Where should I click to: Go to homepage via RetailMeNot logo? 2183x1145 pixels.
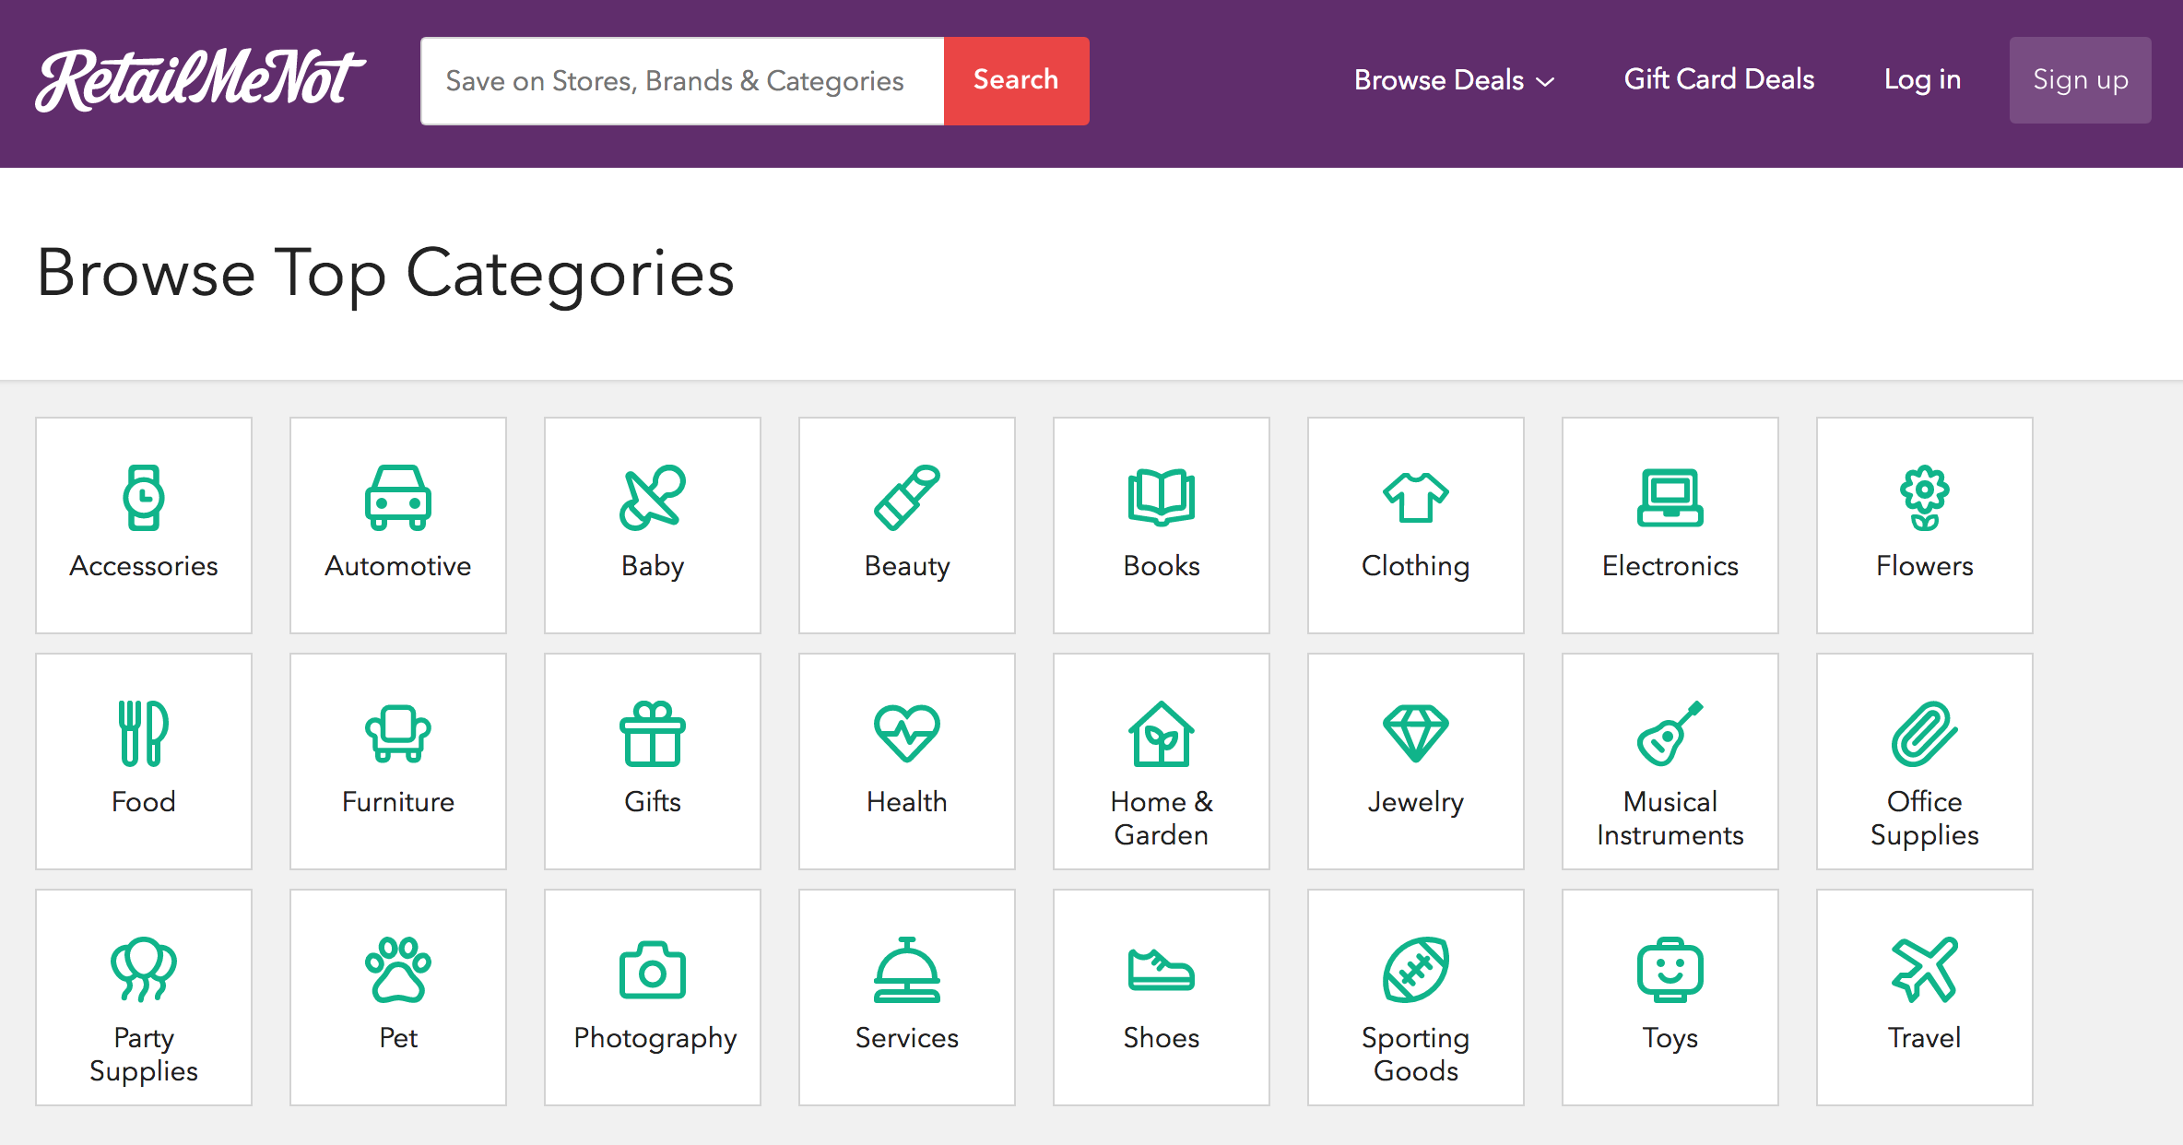(200, 81)
